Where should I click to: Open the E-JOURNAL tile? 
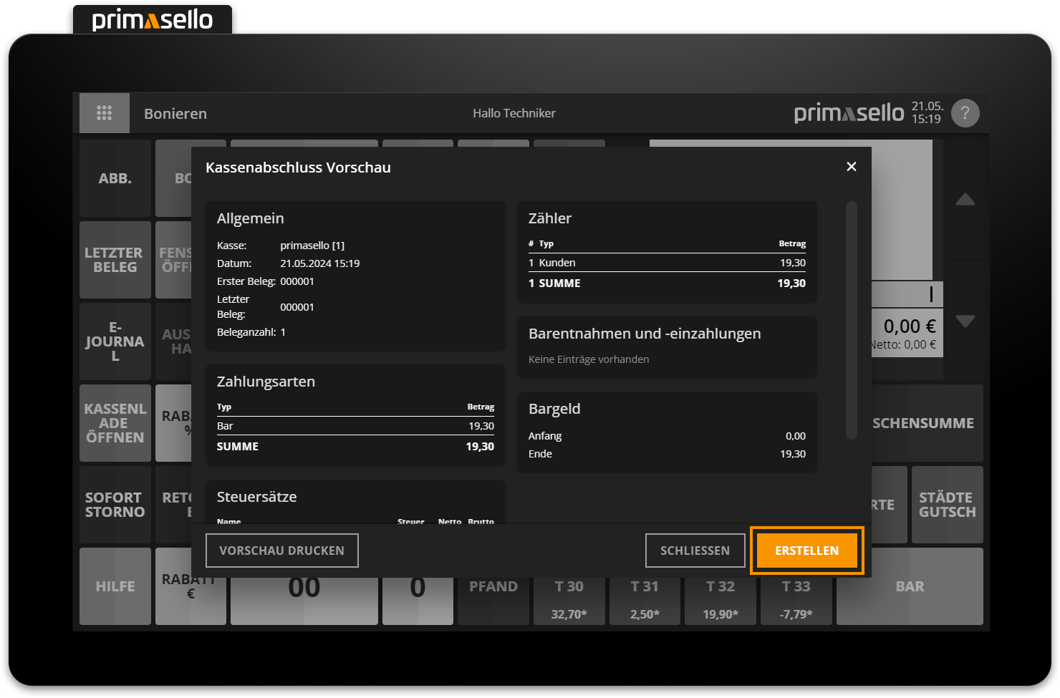coord(115,341)
